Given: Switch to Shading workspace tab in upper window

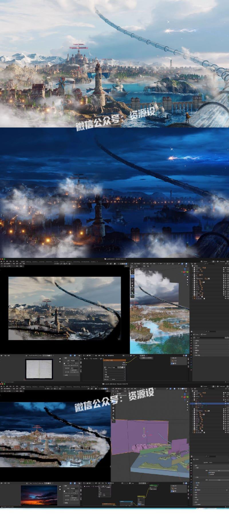Looking at the screenshot, I should [56, 262].
